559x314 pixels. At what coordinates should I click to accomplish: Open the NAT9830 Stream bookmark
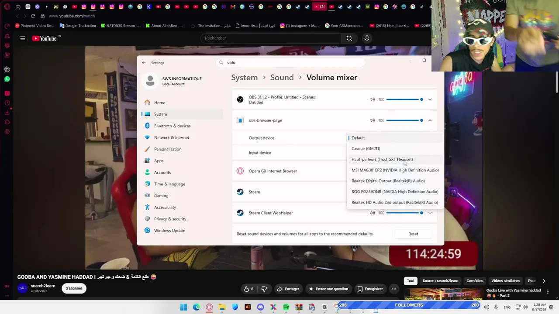[121, 26]
